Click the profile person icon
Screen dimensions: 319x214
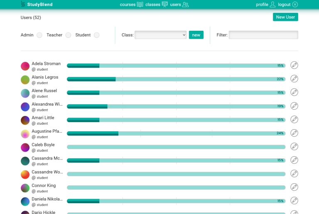click(272, 5)
